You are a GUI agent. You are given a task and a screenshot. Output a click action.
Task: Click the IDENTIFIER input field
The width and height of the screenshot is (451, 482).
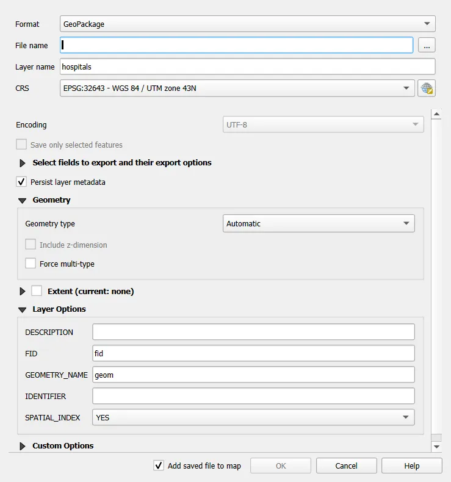pos(253,396)
